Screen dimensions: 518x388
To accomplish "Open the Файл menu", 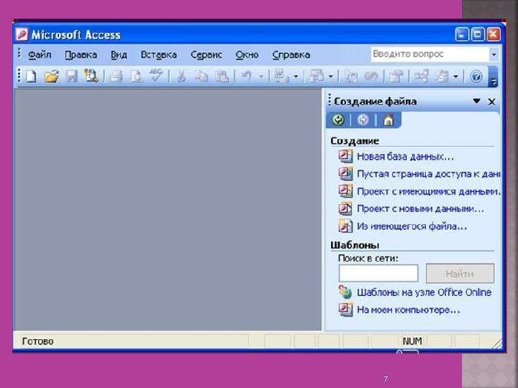I will 40,55.
